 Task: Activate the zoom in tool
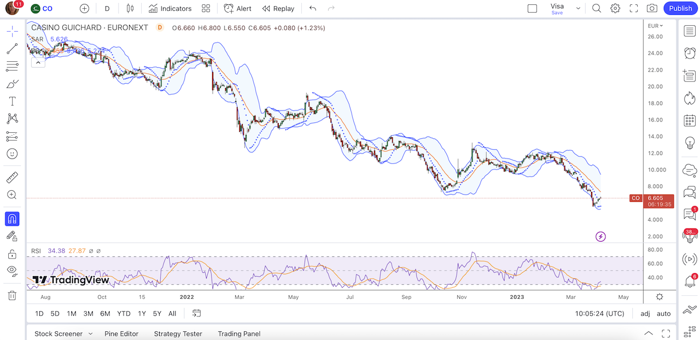12,195
